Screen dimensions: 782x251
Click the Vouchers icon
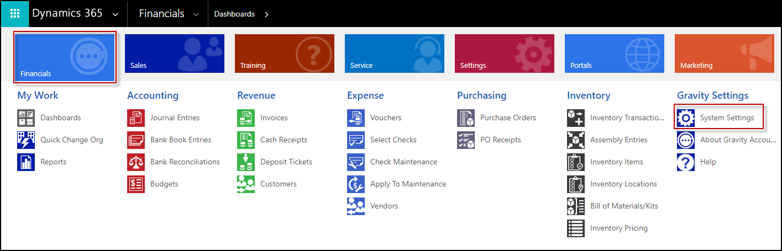click(356, 118)
